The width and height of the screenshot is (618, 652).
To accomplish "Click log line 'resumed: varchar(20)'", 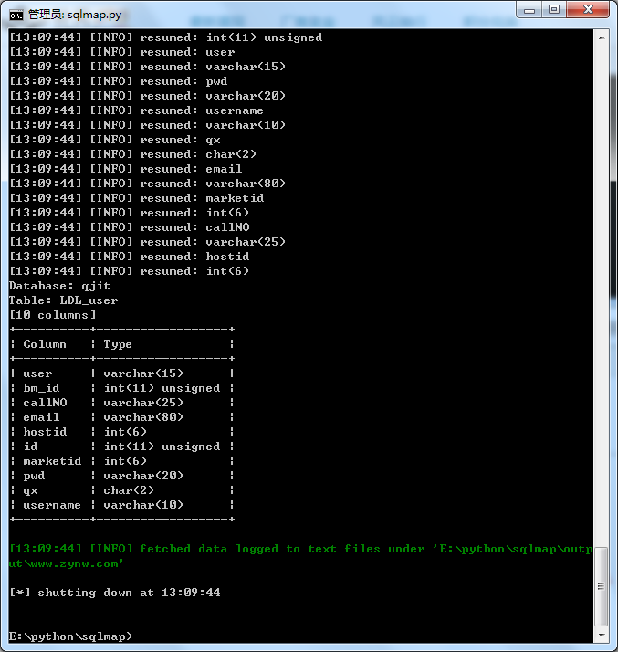I will pos(148,96).
